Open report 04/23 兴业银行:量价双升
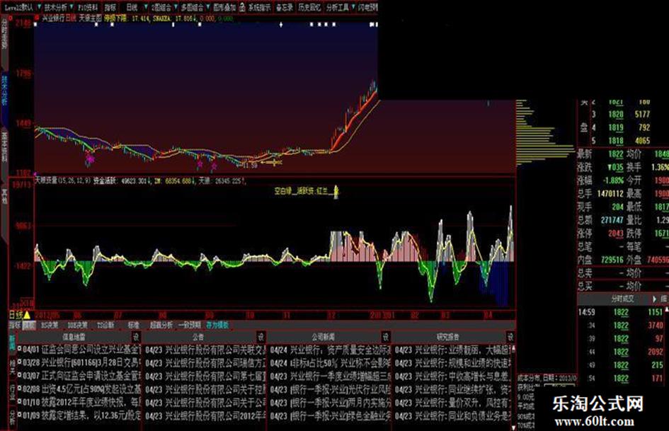The height and width of the screenshot is (431, 669). [452, 403]
